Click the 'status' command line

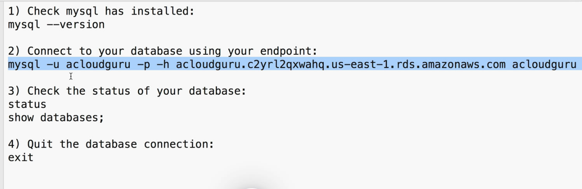tap(27, 104)
